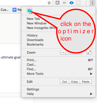Open the Google Docs bookmark

[17, 10]
